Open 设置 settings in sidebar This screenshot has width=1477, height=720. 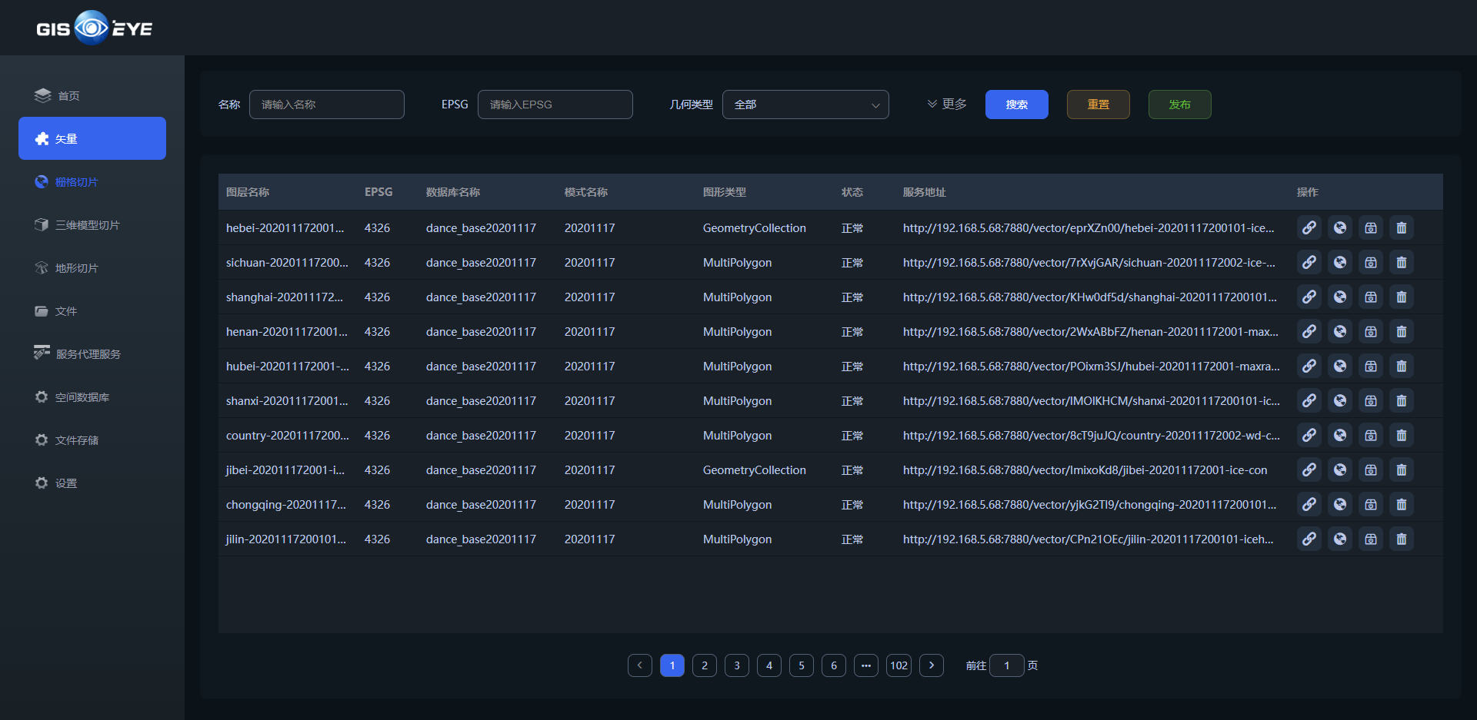click(92, 483)
